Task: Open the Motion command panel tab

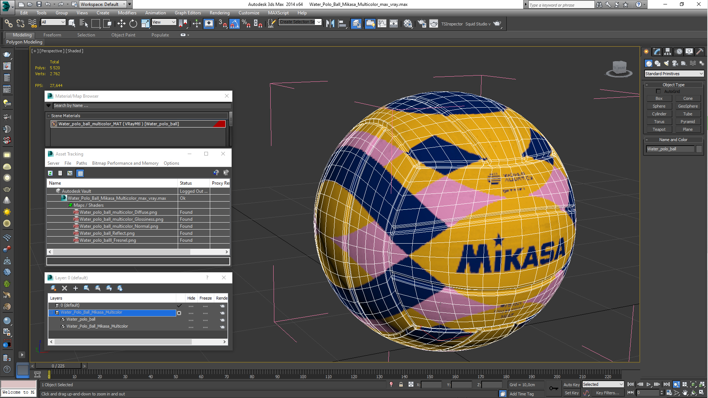Action: [678, 52]
